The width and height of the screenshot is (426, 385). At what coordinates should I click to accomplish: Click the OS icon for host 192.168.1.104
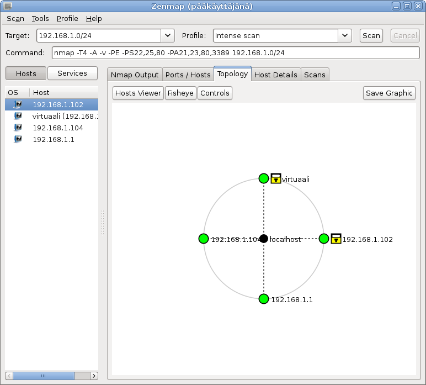(x=18, y=128)
